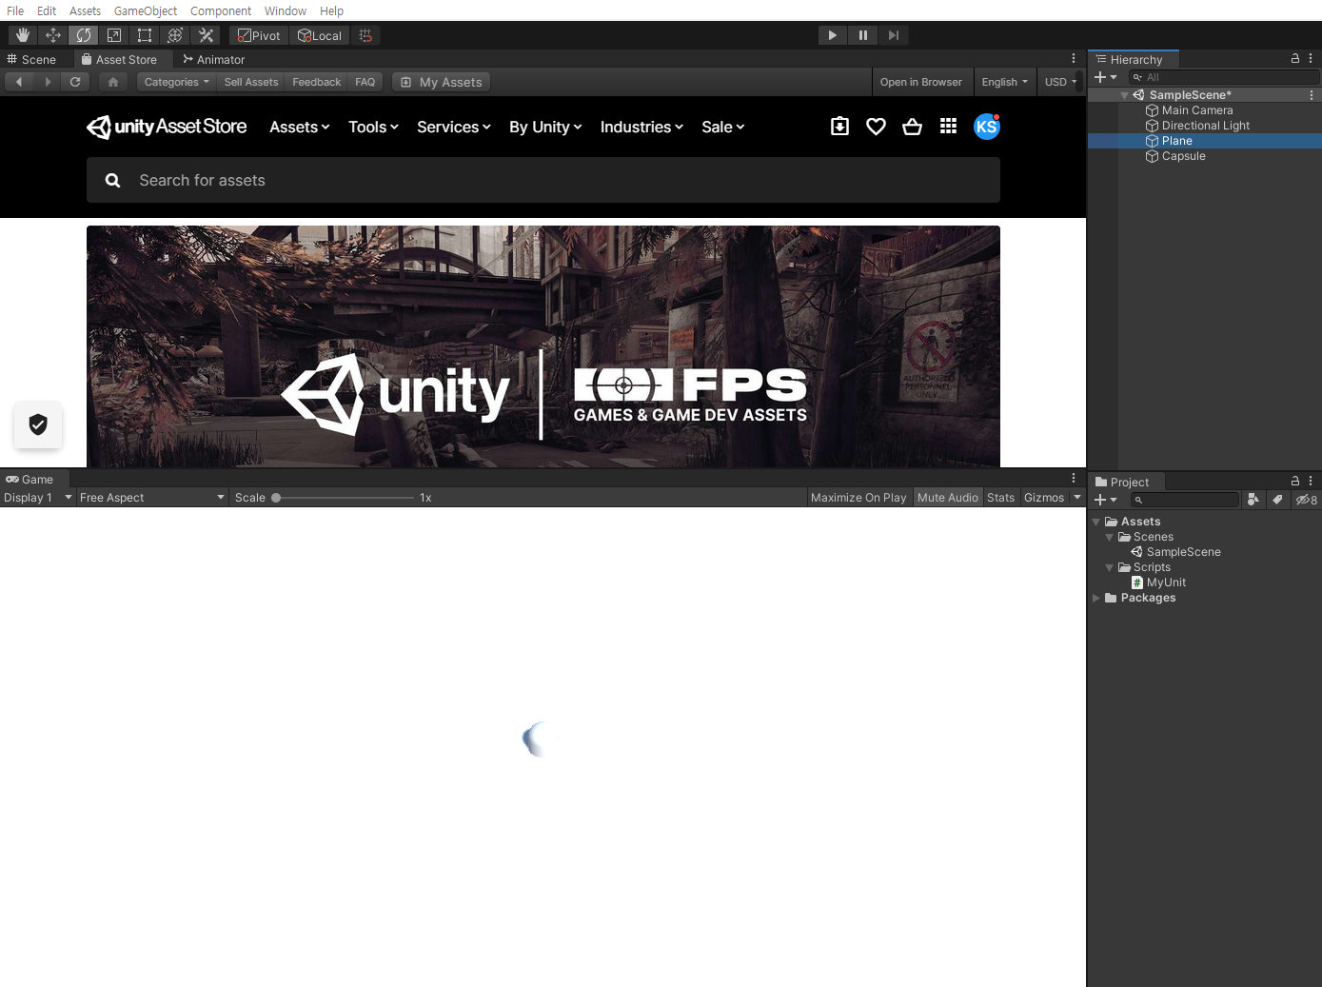Toggle Stats overlay

[x=1000, y=498]
